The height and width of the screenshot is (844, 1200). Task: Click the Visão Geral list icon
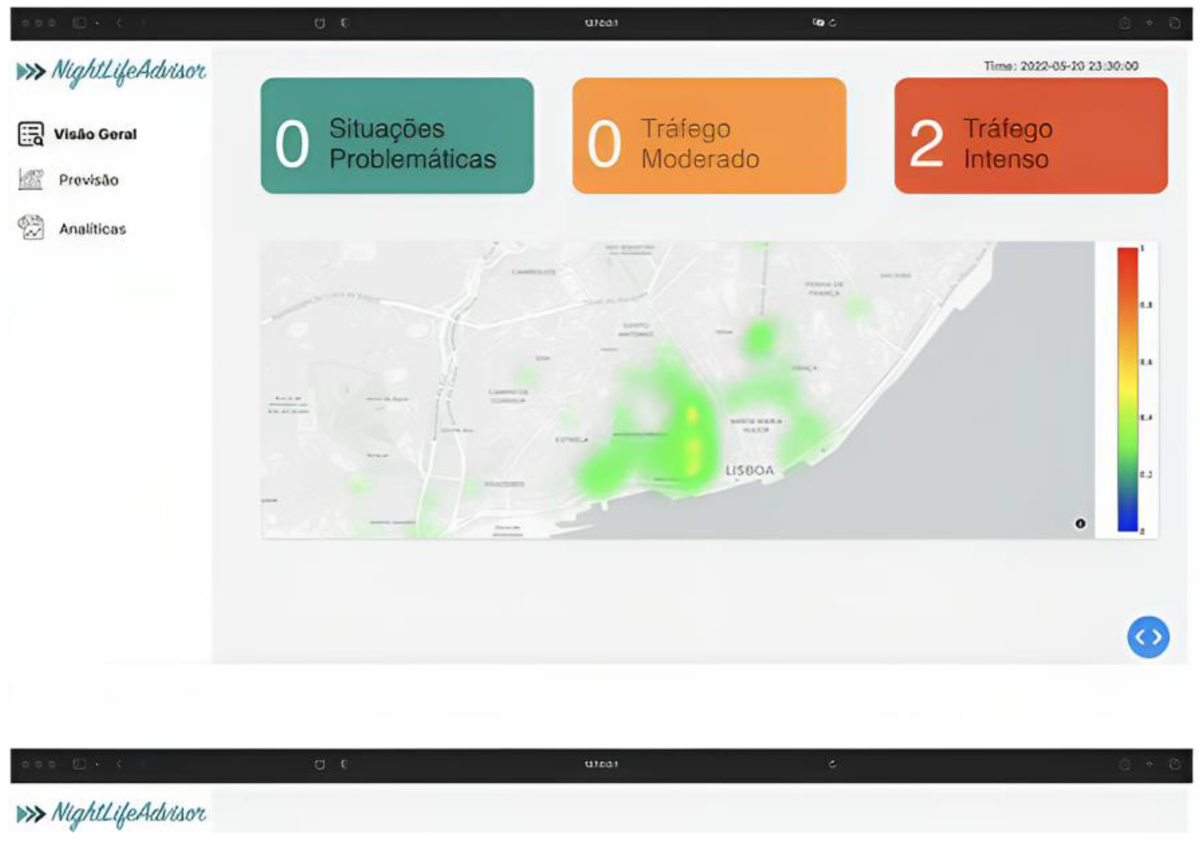coord(30,134)
